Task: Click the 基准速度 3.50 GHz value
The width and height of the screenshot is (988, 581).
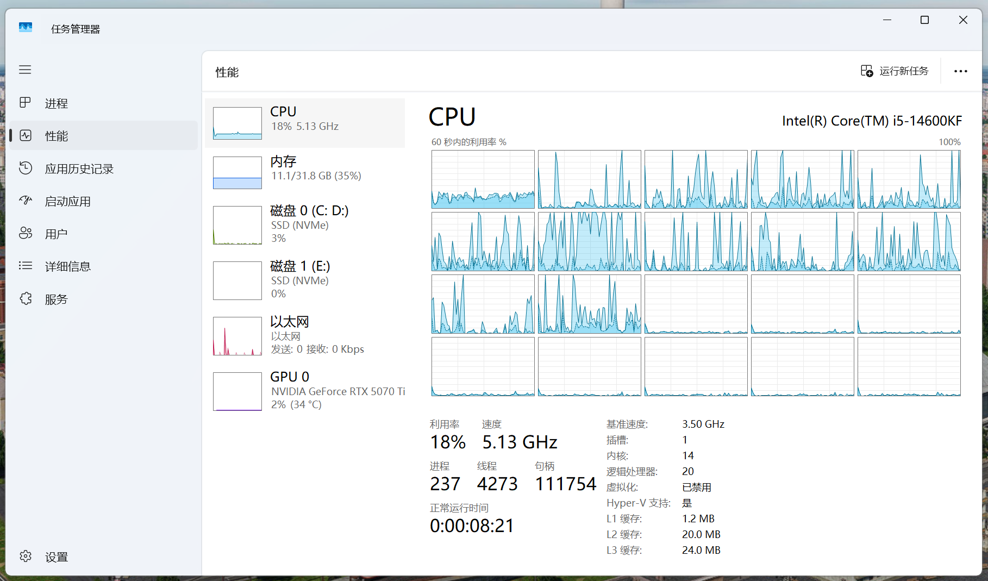Action: 703,424
